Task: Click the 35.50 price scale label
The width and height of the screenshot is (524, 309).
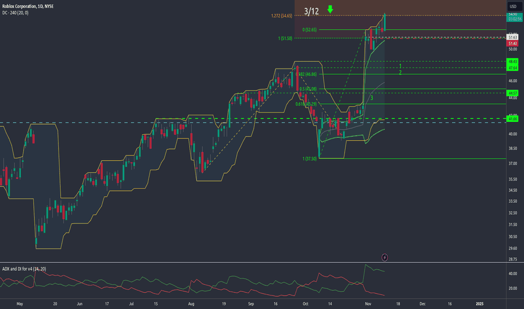Action: pos(513,179)
